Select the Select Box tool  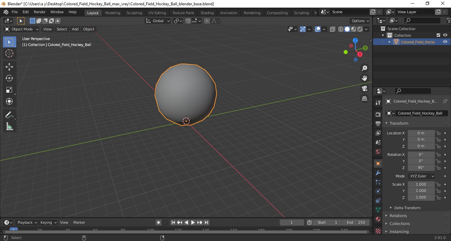click(x=9, y=42)
